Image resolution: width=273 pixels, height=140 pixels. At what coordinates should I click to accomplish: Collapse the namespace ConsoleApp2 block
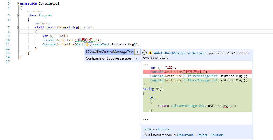click(x=18, y=3)
